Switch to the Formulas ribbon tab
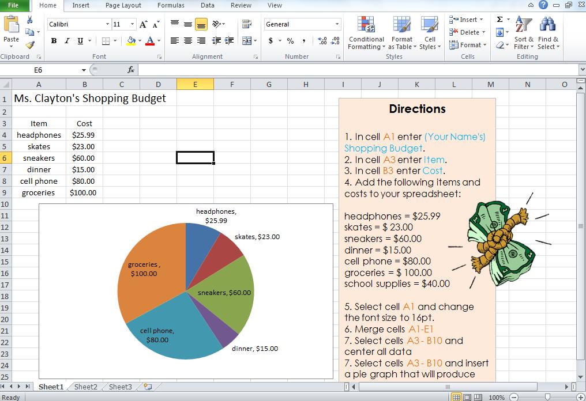The height and width of the screenshot is (401, 586). [x=171, y=5]
